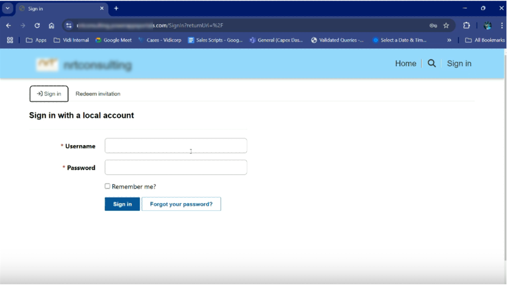
Task: Tick the Remember me checkbox
Action: pos(108,186)
